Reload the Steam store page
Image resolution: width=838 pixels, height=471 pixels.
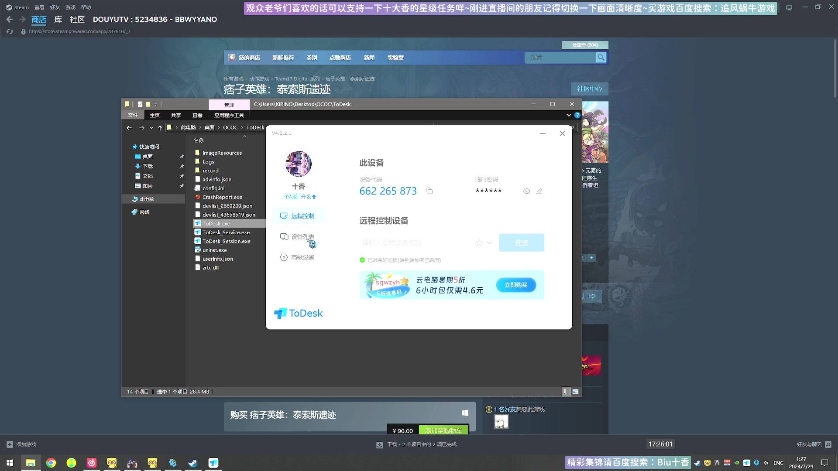click(x=10, y=31)
